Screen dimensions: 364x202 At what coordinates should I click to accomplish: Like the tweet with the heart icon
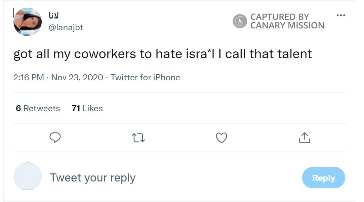[x=221, y=138]
